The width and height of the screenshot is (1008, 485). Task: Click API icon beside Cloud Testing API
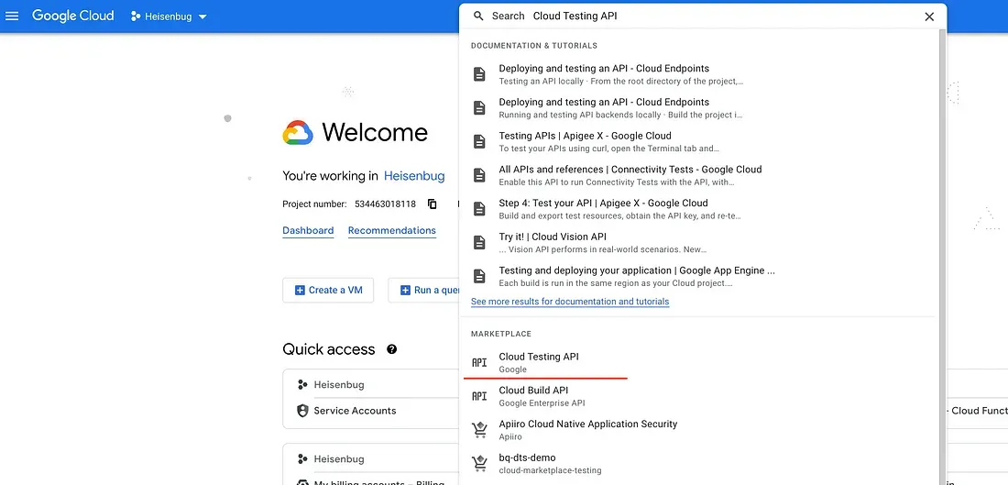coord(479,363)
